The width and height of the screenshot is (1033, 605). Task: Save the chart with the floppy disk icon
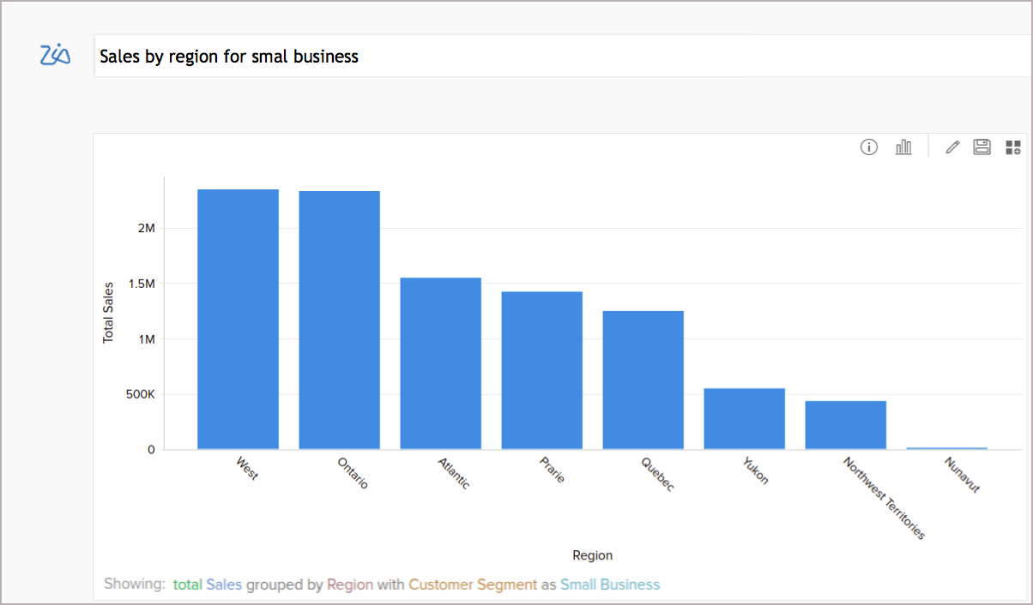tap(981, 147)
